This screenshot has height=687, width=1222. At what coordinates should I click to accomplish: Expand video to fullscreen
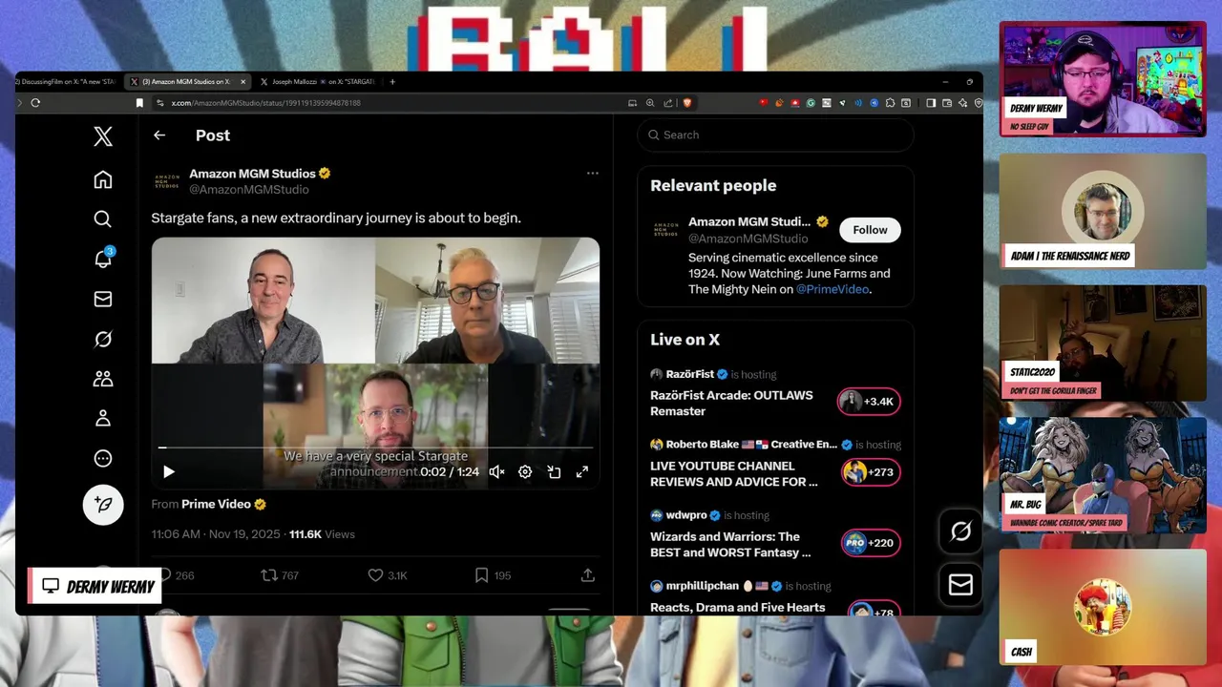click(x=582, y=471)
